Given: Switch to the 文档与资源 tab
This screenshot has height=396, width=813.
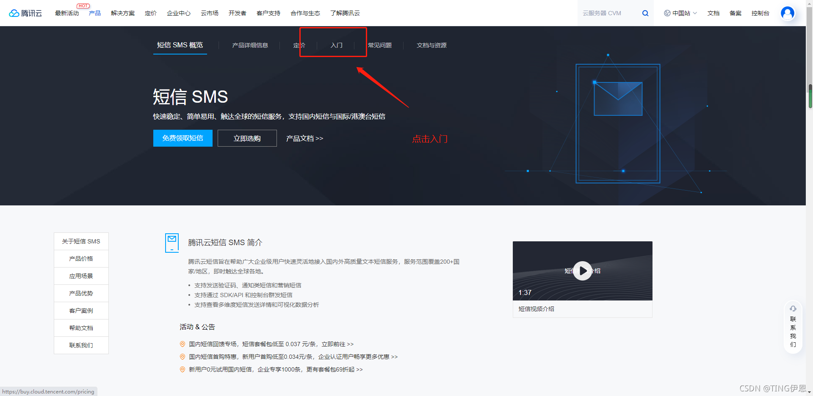Looking at the screenshot, I should pyautogui.click(x=431, y=45).
